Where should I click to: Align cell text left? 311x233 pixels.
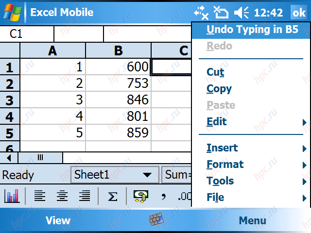[x=40, y=196]
